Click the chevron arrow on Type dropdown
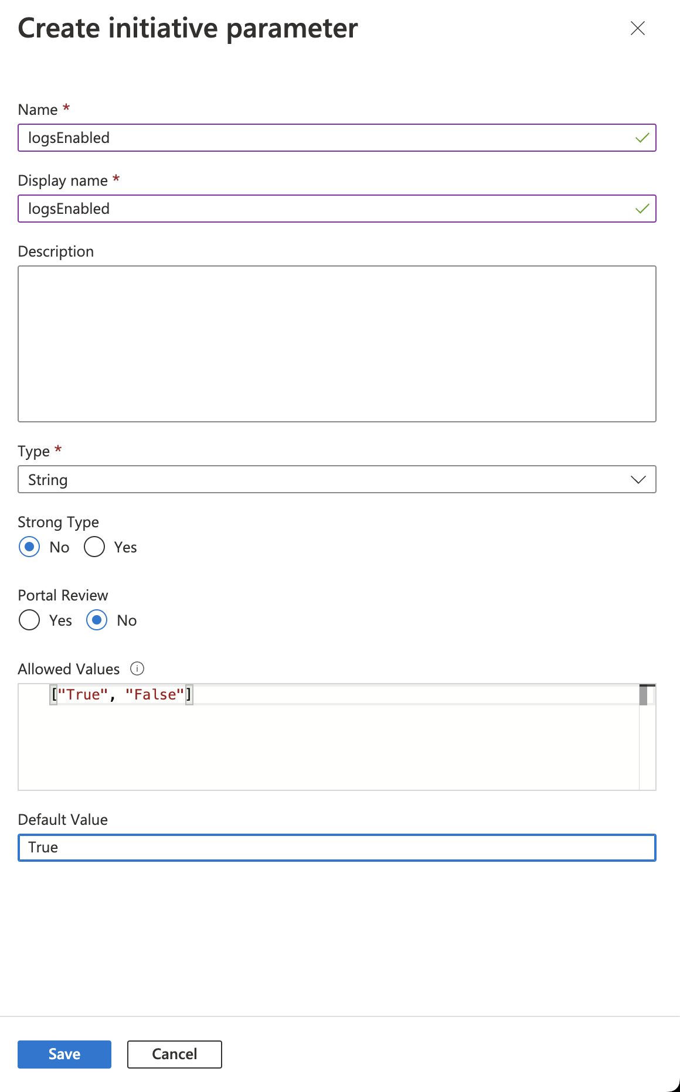Viewport: 680px width, 1092px height. click(x=638, y=480)
